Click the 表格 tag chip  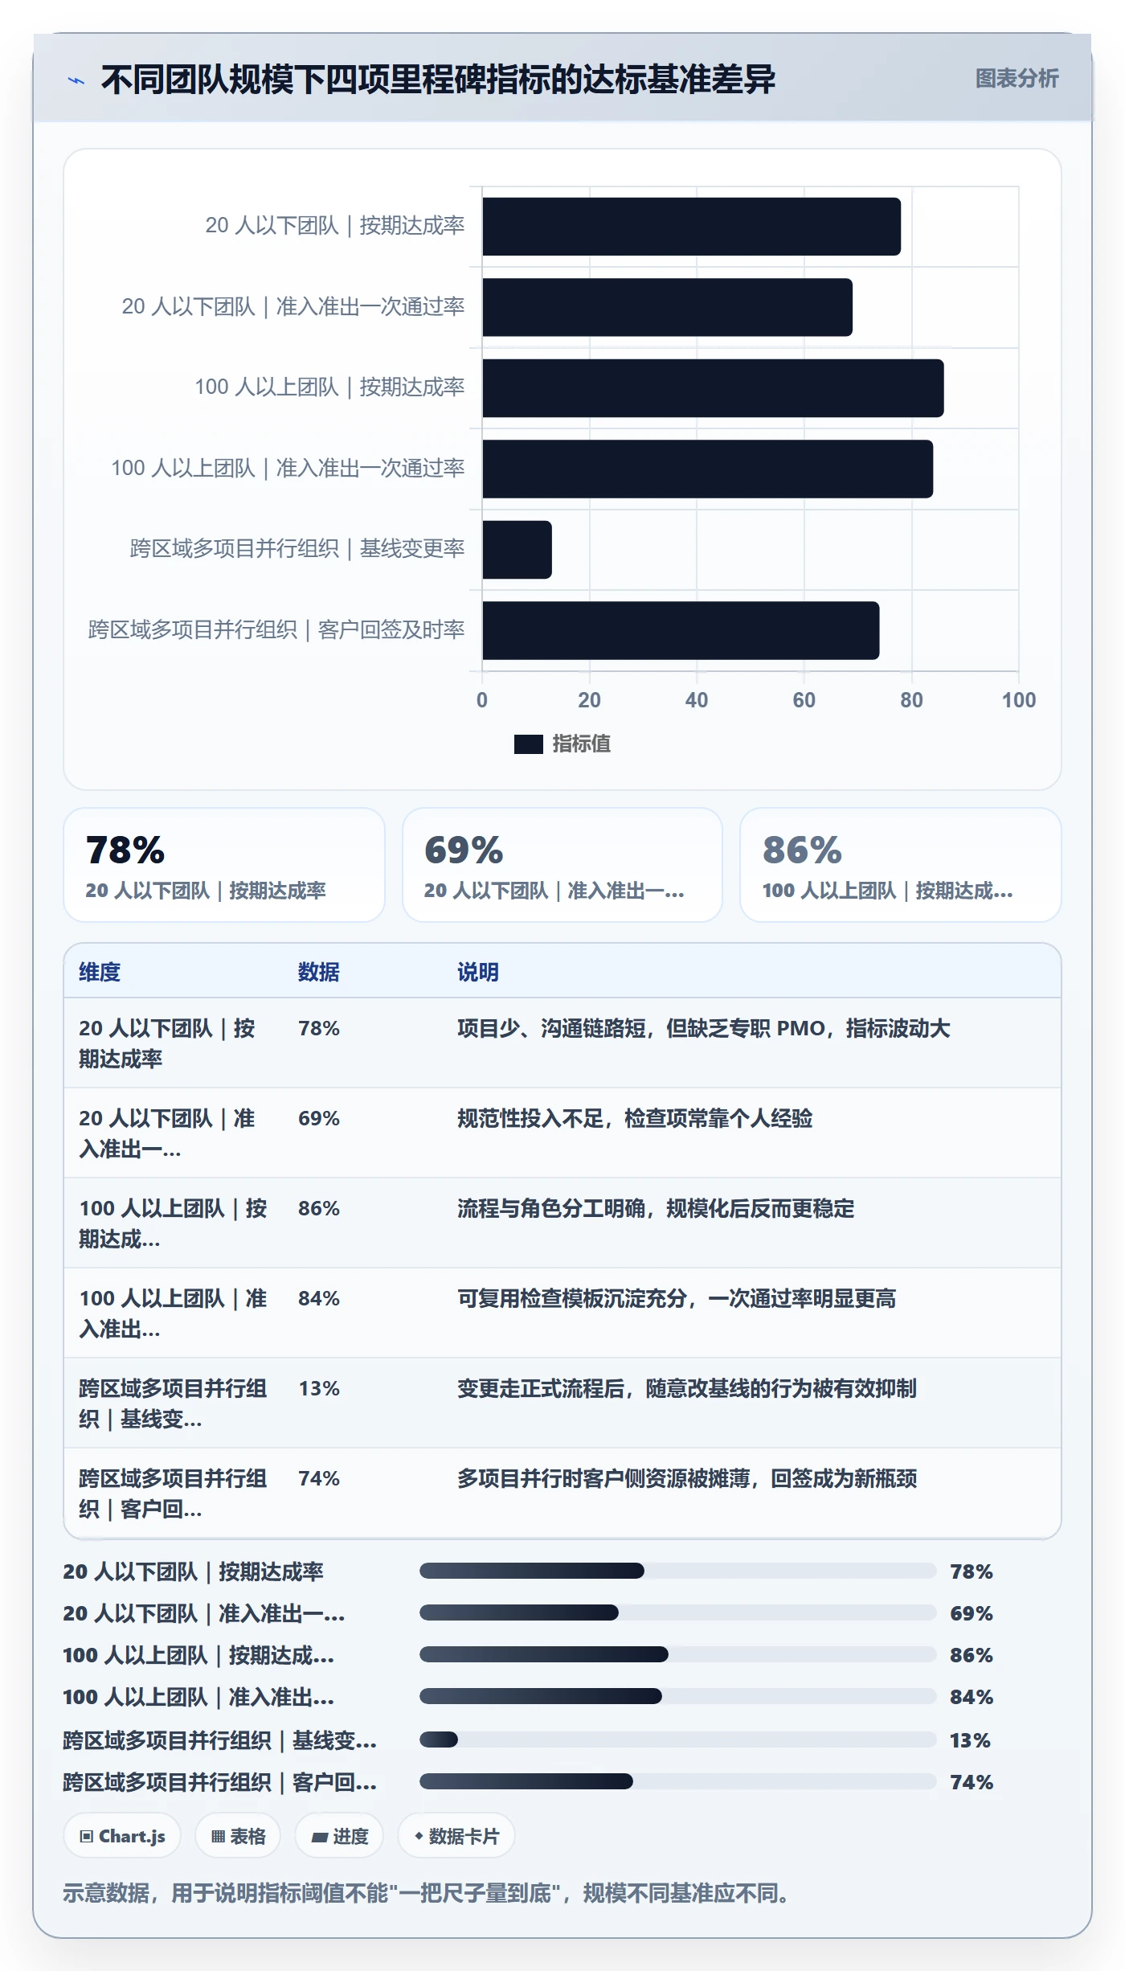(238, 1836)
